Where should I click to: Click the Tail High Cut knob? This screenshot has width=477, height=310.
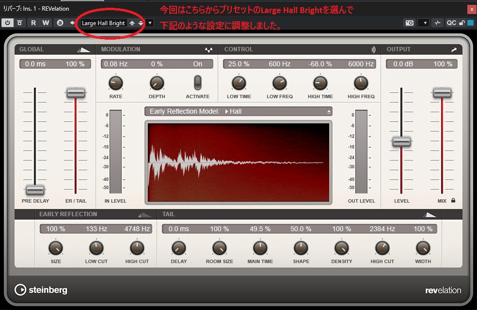[x=382, y=248]
